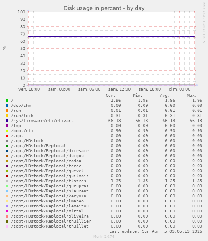Select the /zopt/HDstock/Replocal/oliveira label
The height and width of the screenshot is (241, 208).
[x=50, y=216]
